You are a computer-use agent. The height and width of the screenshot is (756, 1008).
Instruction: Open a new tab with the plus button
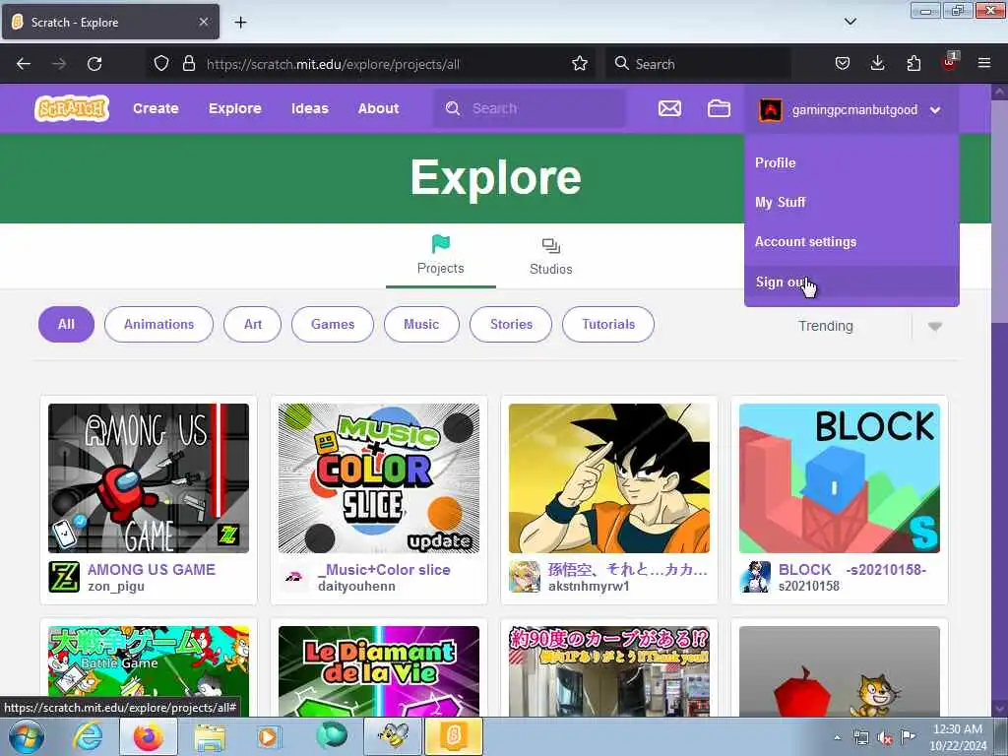240,23
